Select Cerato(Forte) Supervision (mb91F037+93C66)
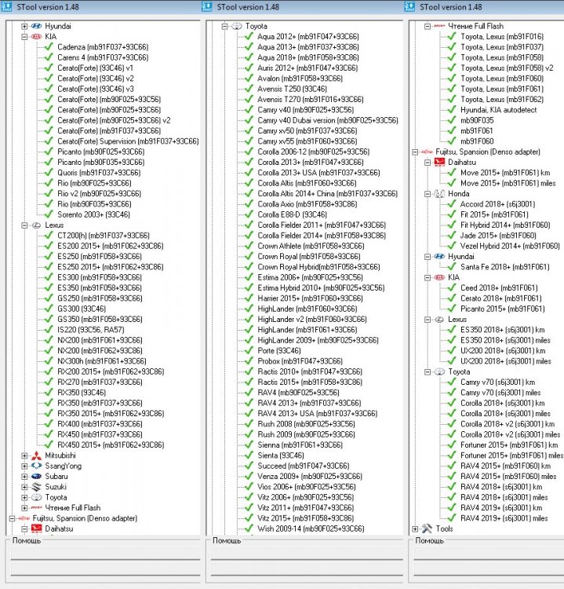The height and width of the screenshot is (589, 564). click(128, 141)
